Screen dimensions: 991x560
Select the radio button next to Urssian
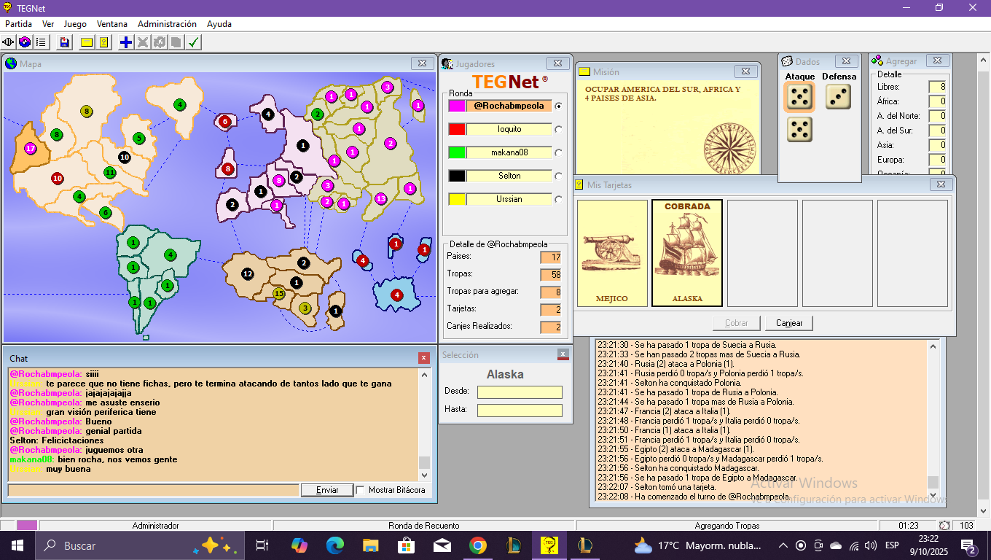(559, 199)
